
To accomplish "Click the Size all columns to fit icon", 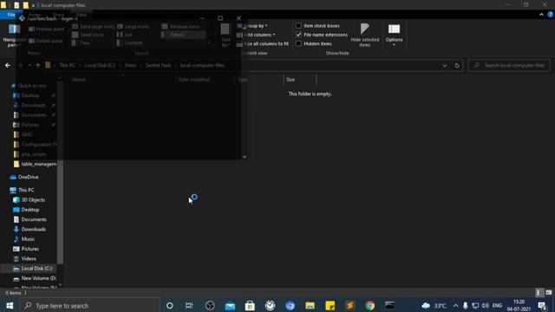I will (239, 44).
